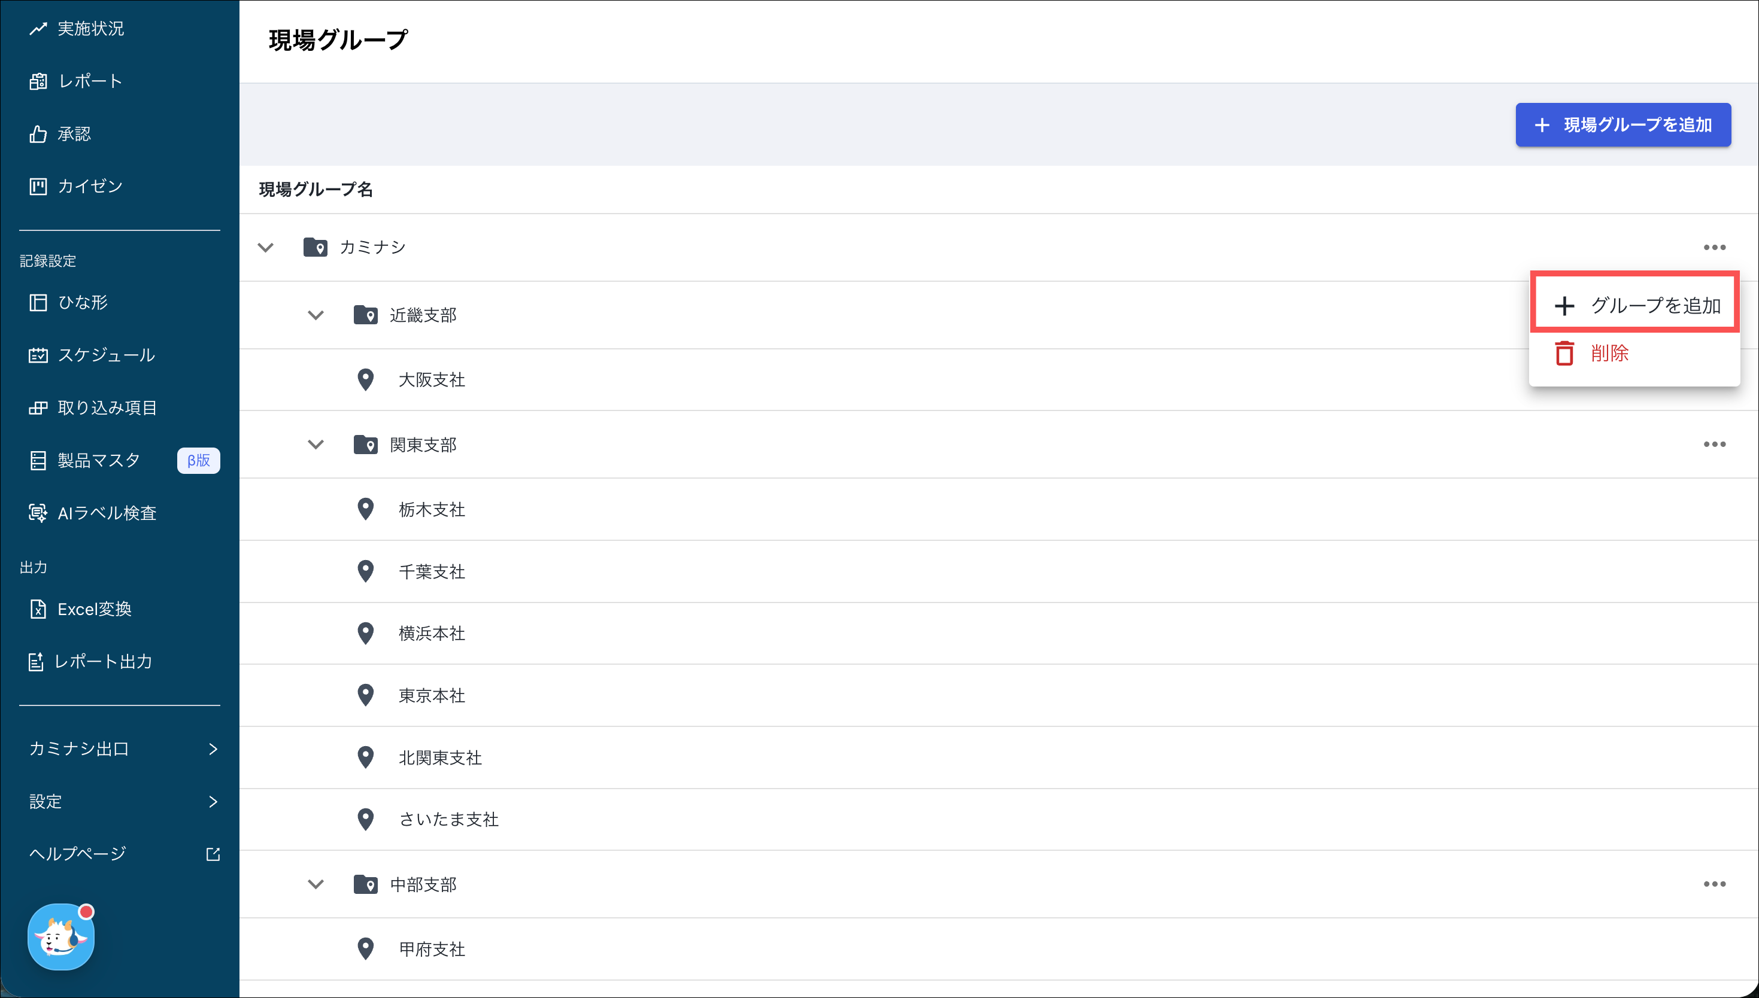This screenshot has width=1759, height=998.
Task: Open the スケジュール calendar icon
Action: point(38,355)
